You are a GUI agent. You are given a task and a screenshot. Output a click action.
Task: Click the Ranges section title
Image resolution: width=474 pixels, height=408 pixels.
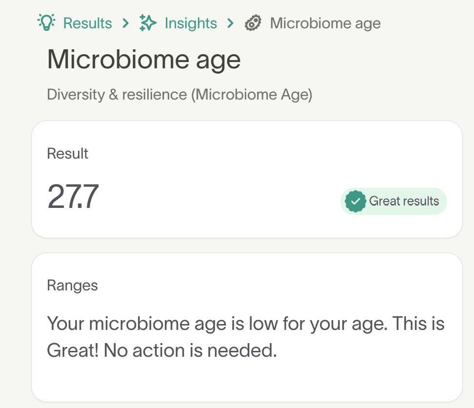[x=72, y=286]
